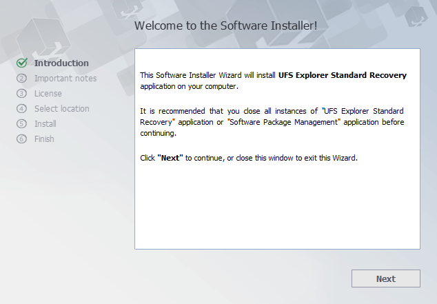Image resolution: width=437 pixels, height=304 pixels.
Task: Open the Select location step
Action: (62, 109)
